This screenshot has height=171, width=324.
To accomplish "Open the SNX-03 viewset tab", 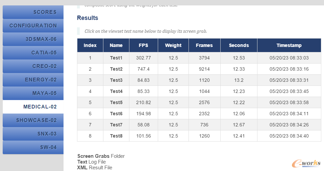I will click(x=33, y=134).
